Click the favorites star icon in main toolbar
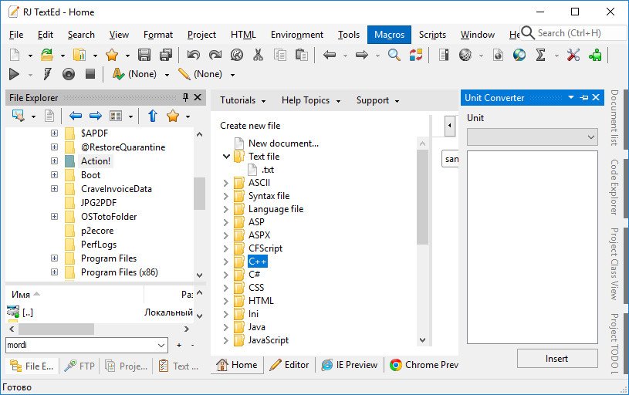629x395 pixels. tap(111, 55)
